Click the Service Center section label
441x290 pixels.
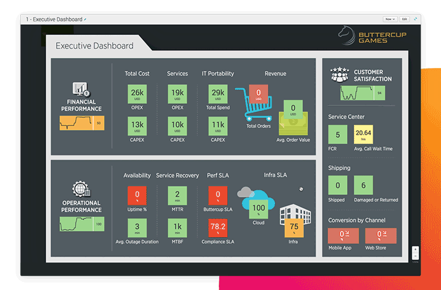(x=346, y=117)
